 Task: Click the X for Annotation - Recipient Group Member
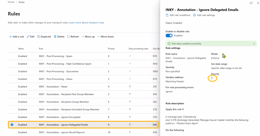click(130, 102)
